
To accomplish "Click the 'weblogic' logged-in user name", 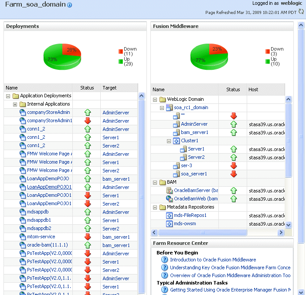I will pos(292,3).
